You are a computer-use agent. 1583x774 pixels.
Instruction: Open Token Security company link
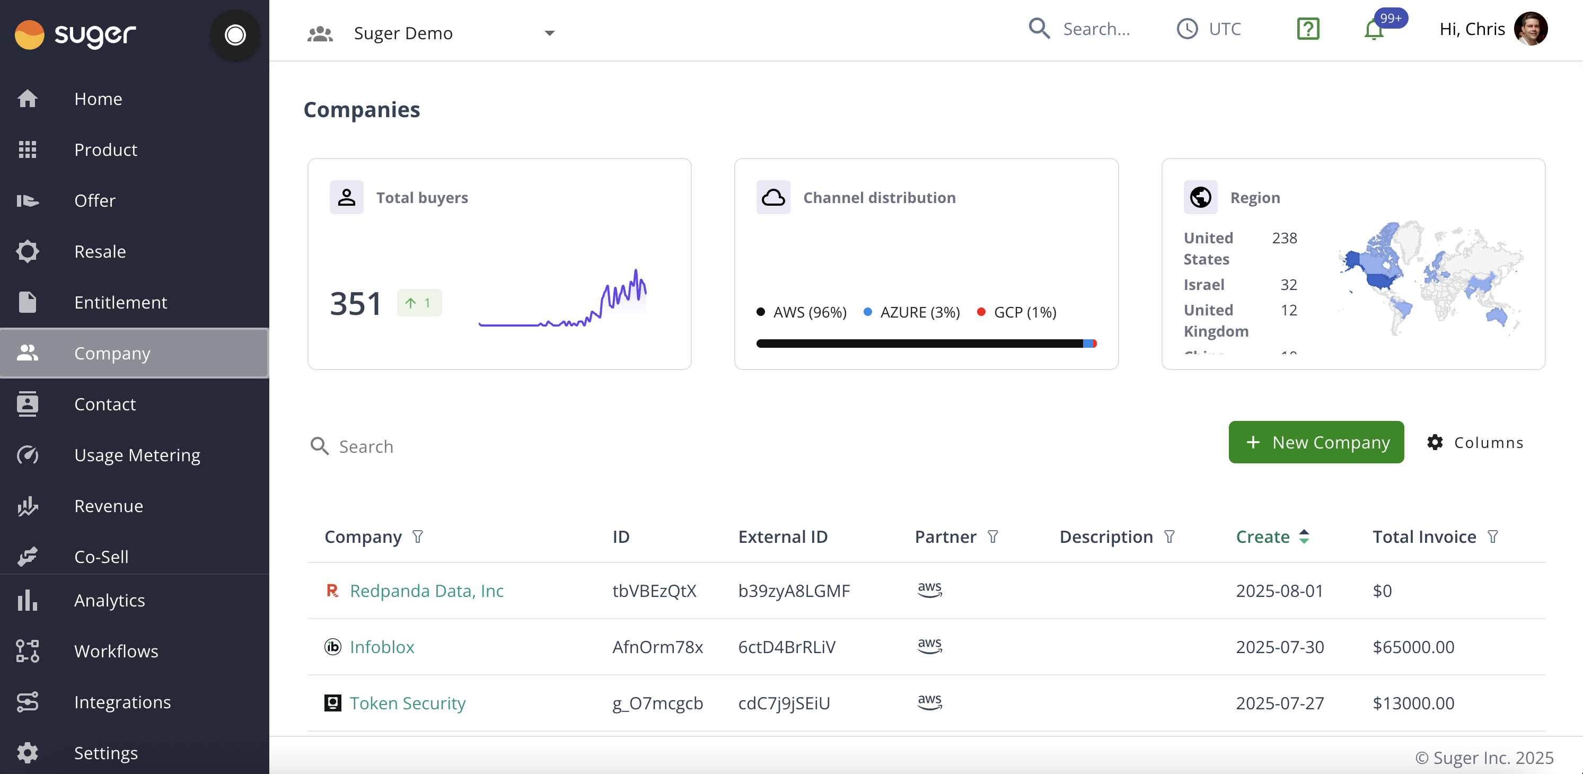tap(408, 703)
